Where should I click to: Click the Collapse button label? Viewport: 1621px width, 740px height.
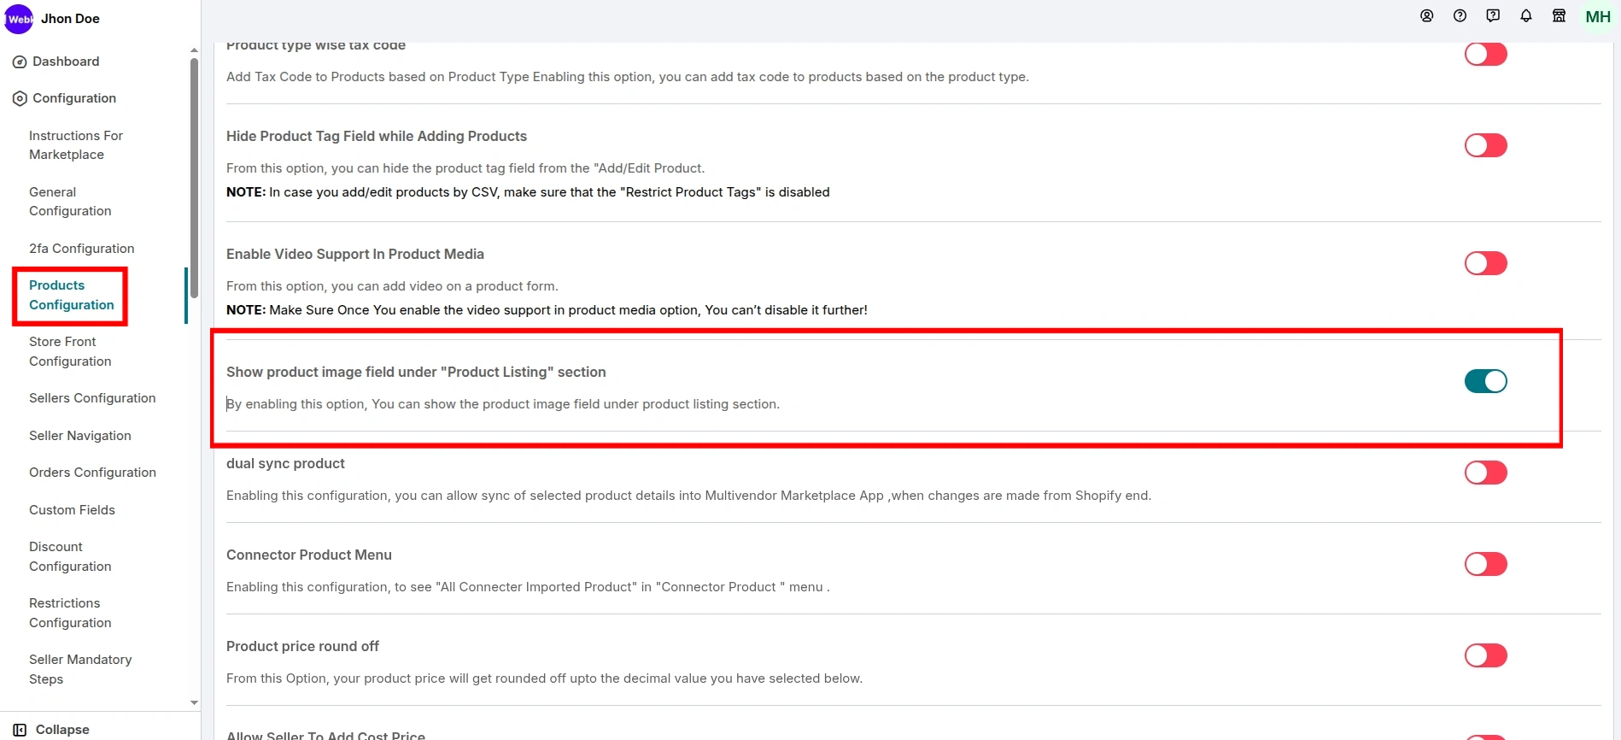pos(62,730)
